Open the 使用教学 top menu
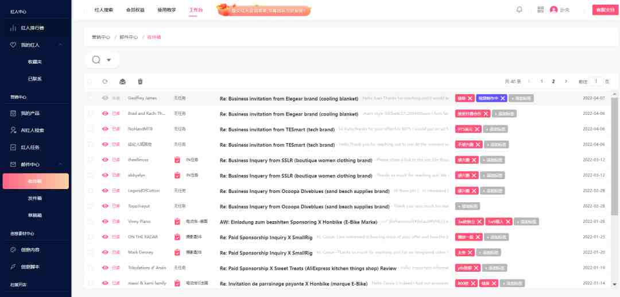 click(x=166, y=10)
